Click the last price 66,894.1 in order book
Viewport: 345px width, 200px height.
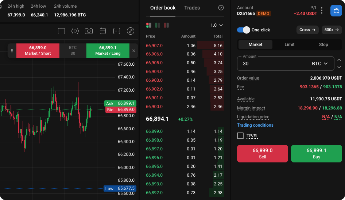coord(157,119)
